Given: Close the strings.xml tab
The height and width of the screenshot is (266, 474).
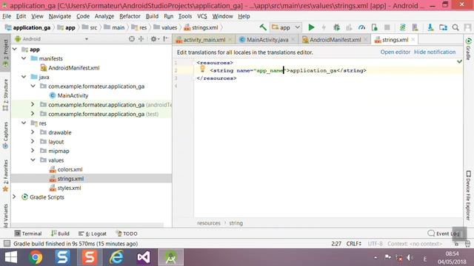Looking at the screenshot, I should 413,39.
